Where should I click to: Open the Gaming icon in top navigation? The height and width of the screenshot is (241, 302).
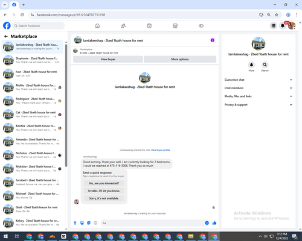coord(201,26)
